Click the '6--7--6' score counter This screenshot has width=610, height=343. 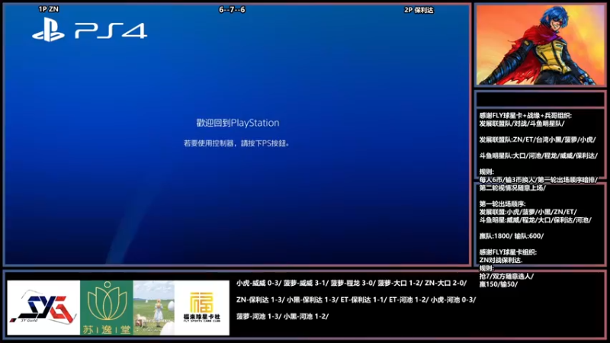[x=232, y=10]
